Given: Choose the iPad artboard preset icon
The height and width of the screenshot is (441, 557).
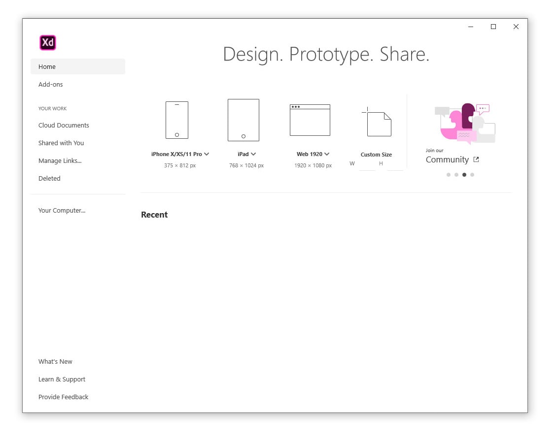Looking at the screenshot, I should pyautogui.click(x=243, y=120).
